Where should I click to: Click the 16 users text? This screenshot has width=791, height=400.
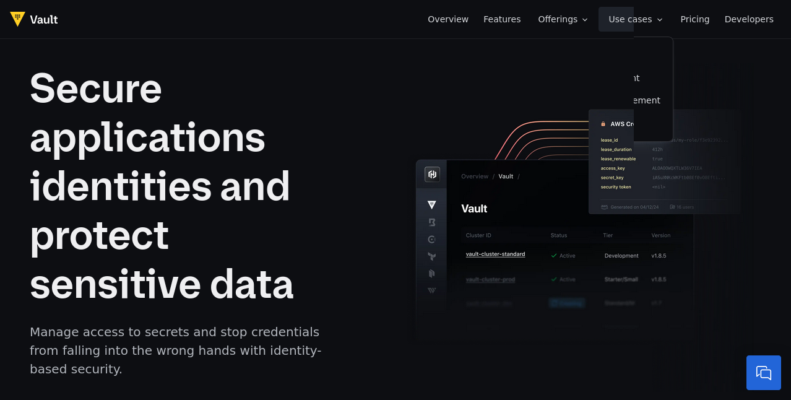point(685,207)
